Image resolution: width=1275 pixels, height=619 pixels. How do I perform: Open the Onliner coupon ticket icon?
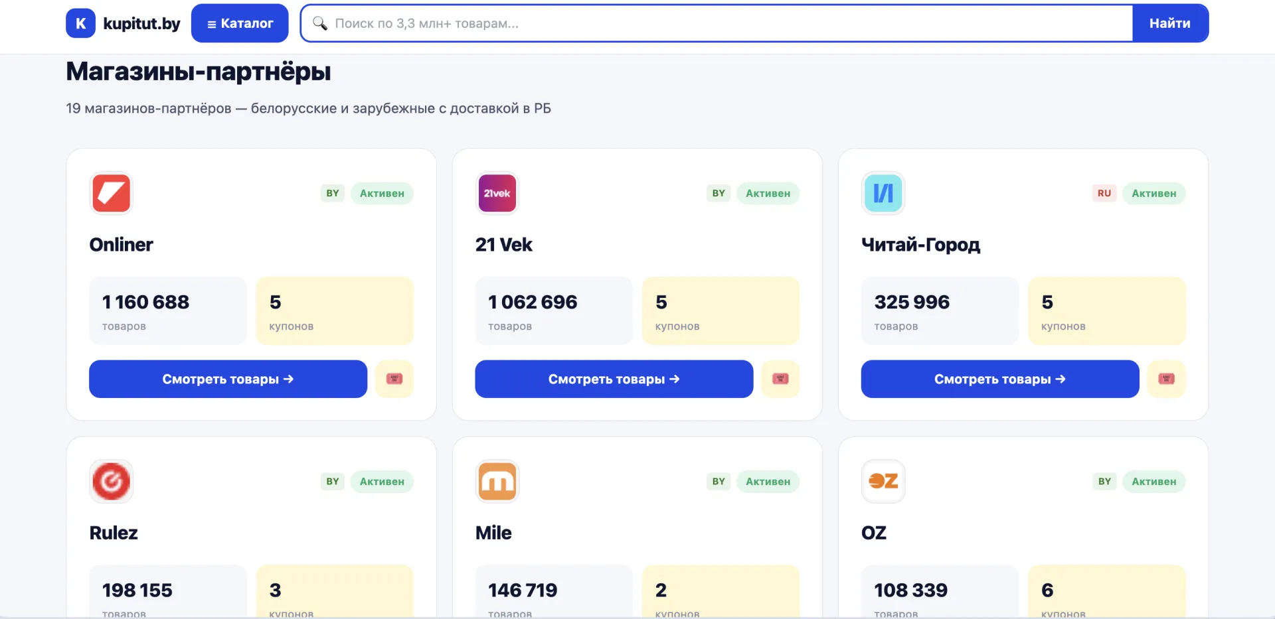(x=394, y=379)
